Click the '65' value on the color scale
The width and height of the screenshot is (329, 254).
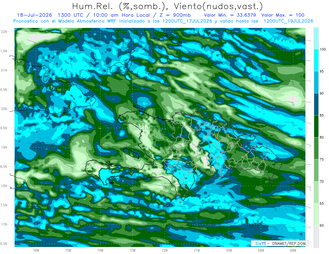[322, 204]
